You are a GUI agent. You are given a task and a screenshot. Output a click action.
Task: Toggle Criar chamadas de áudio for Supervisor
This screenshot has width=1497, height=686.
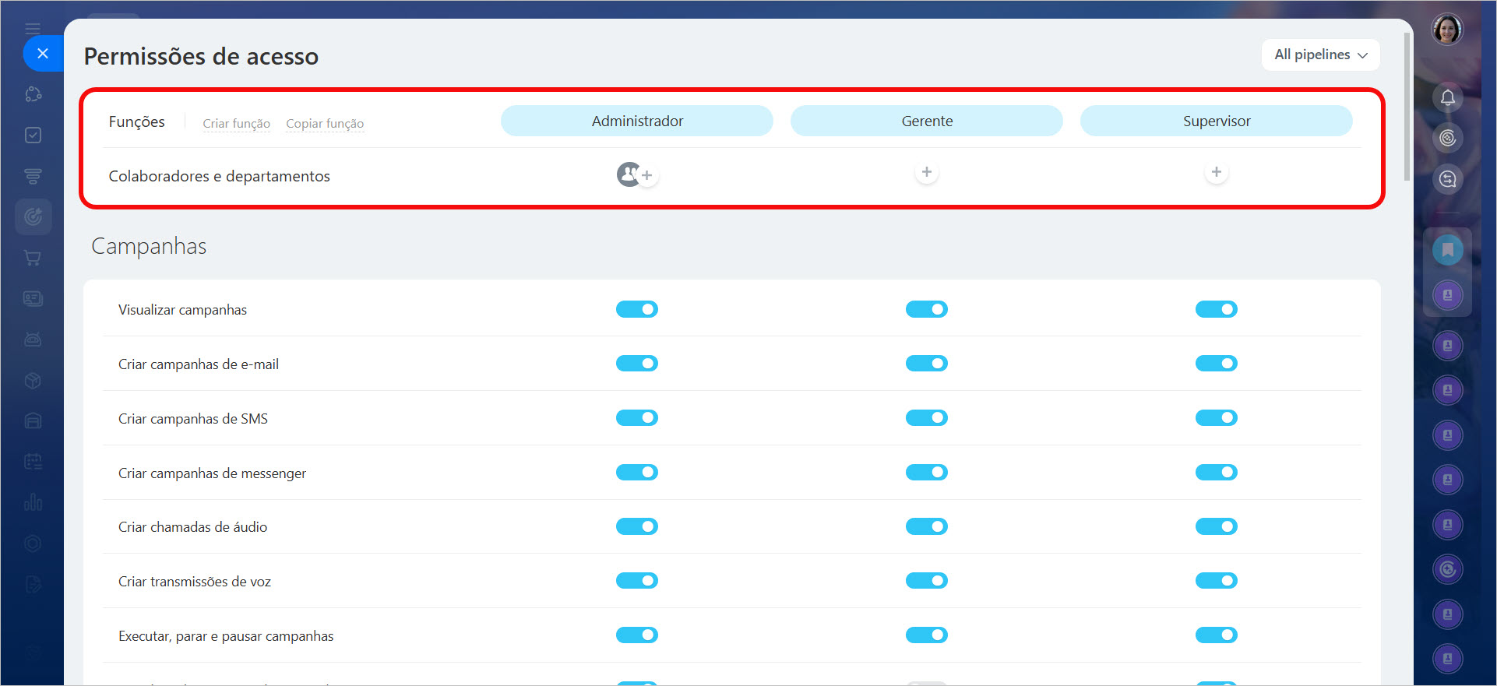pyautogui.click(x=1217, y=526)
